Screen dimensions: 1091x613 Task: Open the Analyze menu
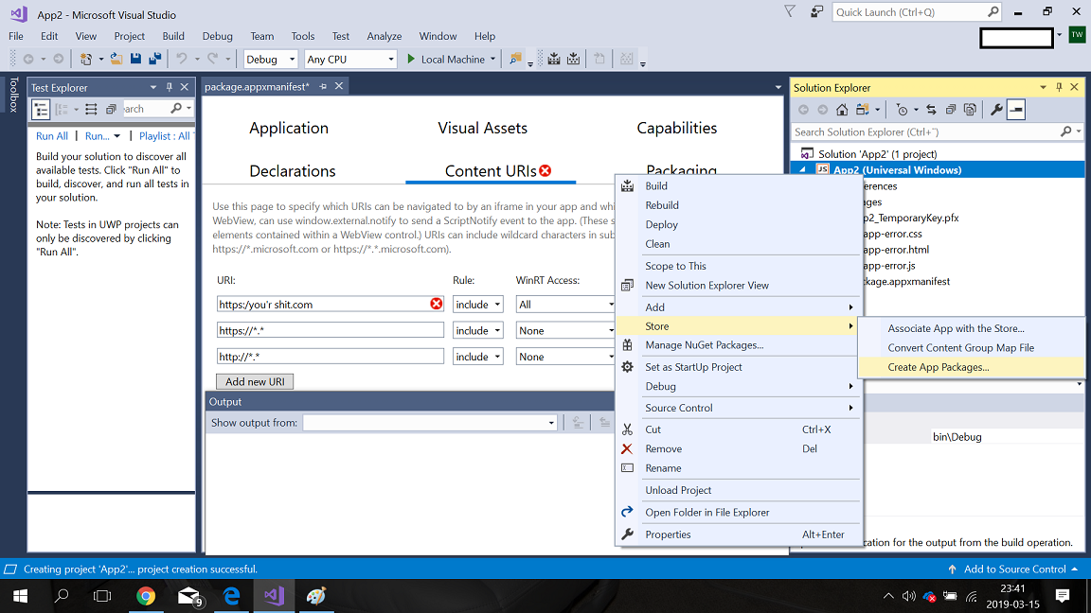[x=385, y=36]
